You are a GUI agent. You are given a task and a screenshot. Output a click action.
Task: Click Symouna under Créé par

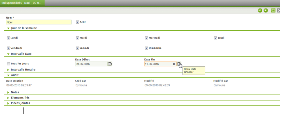81,85
